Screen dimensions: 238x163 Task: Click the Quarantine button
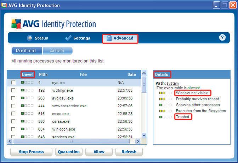point(69,152)
